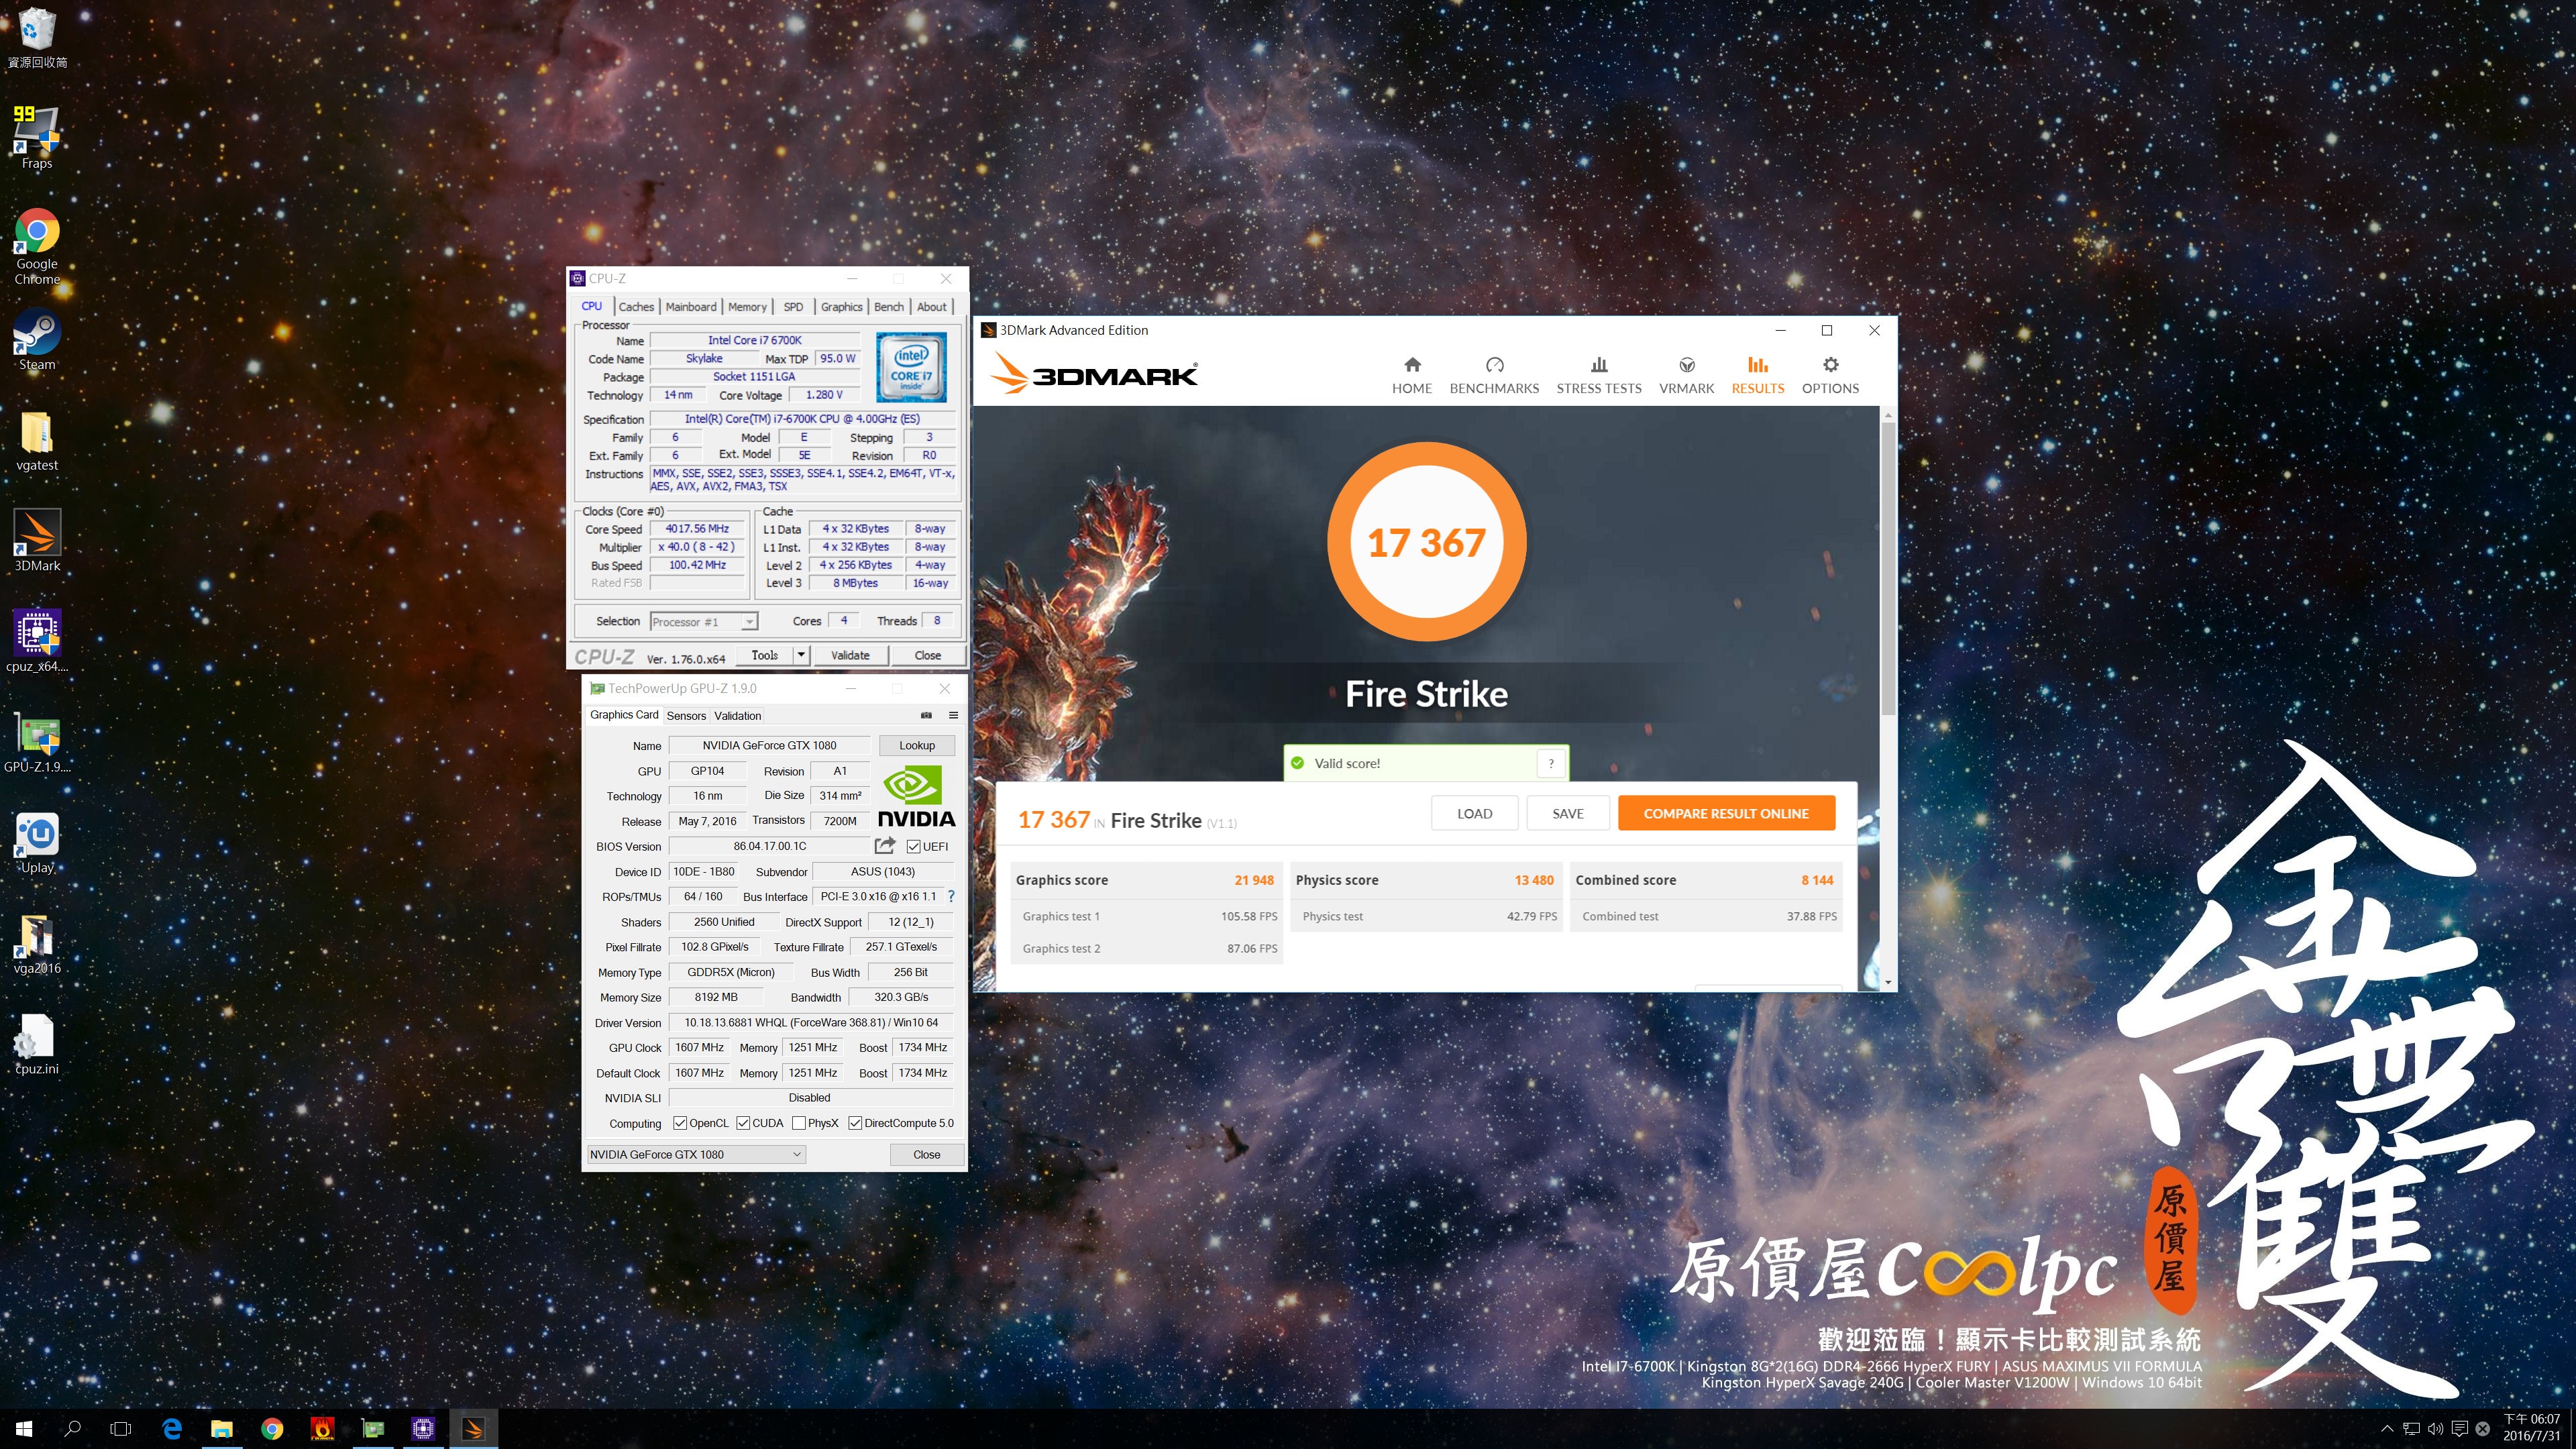Launch Microsoft Edge from the taskbar
The image size is (2576, 1449).
[171, 1429]
